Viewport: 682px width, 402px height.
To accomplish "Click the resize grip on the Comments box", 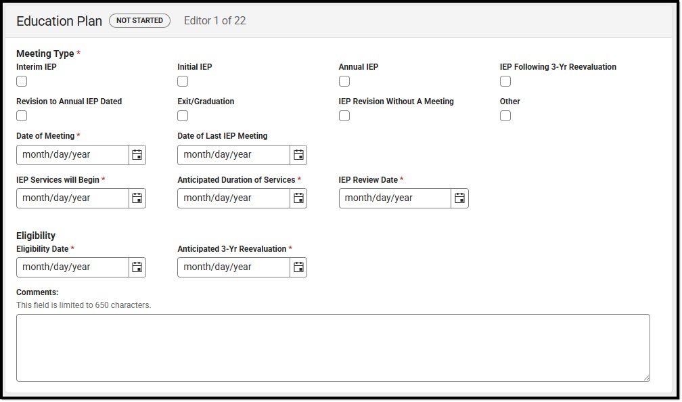I will (645, 378).
